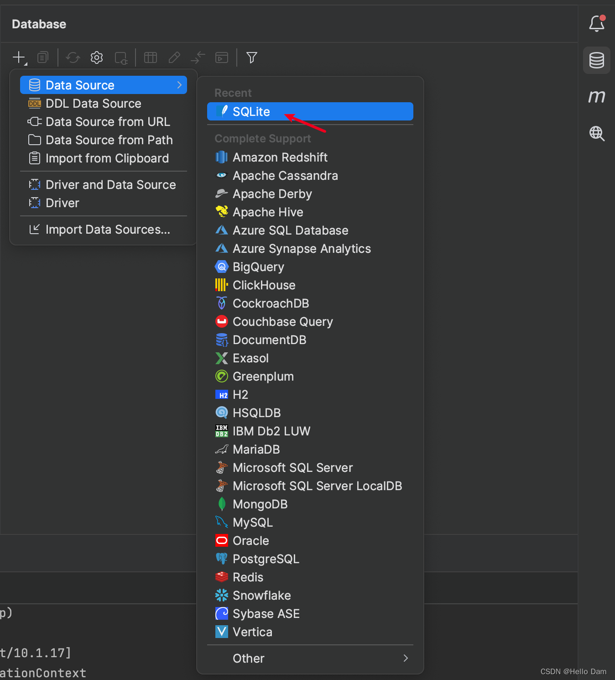The width and height of the screenshot is (615, 680).
Task: Choose DDL Data Source from the menu
Action: (93, 103)
